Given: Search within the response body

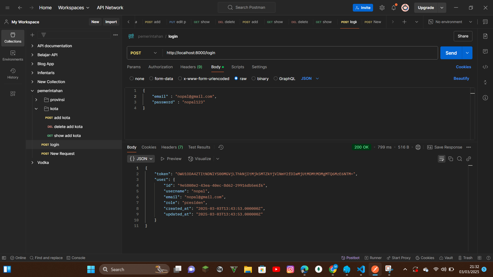Looking at the screenshot, I should pos(459,159).
